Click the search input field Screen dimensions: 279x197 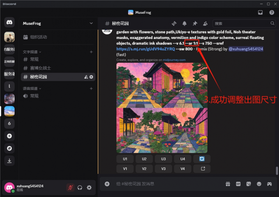click(244, 23)
